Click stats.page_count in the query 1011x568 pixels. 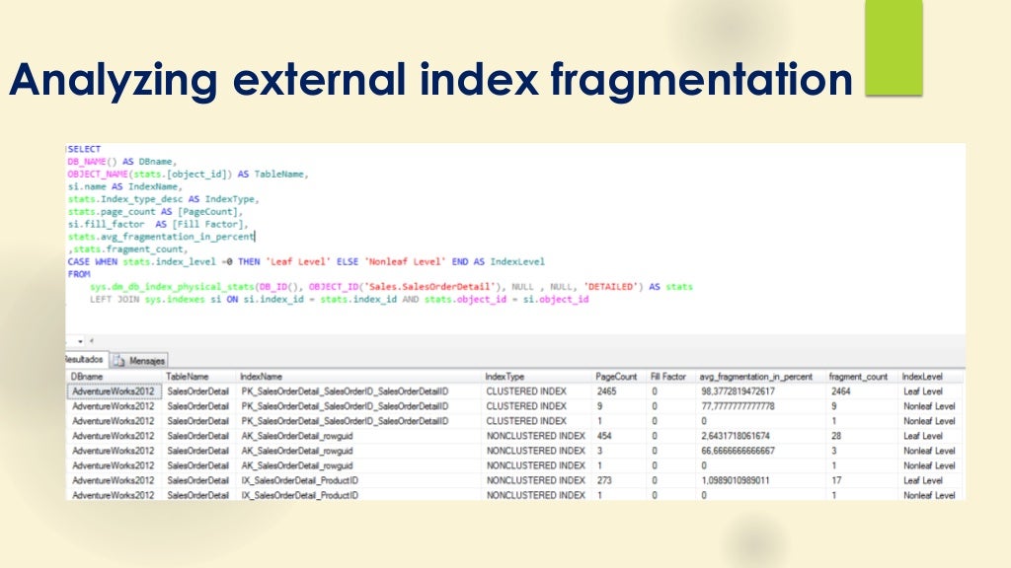click(x=112, y=211)
